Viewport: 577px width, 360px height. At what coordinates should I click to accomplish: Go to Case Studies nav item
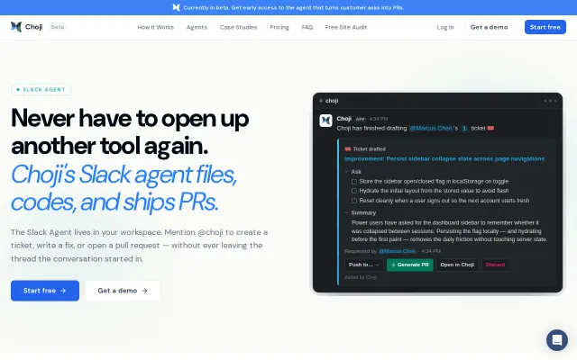coord(238,27)
